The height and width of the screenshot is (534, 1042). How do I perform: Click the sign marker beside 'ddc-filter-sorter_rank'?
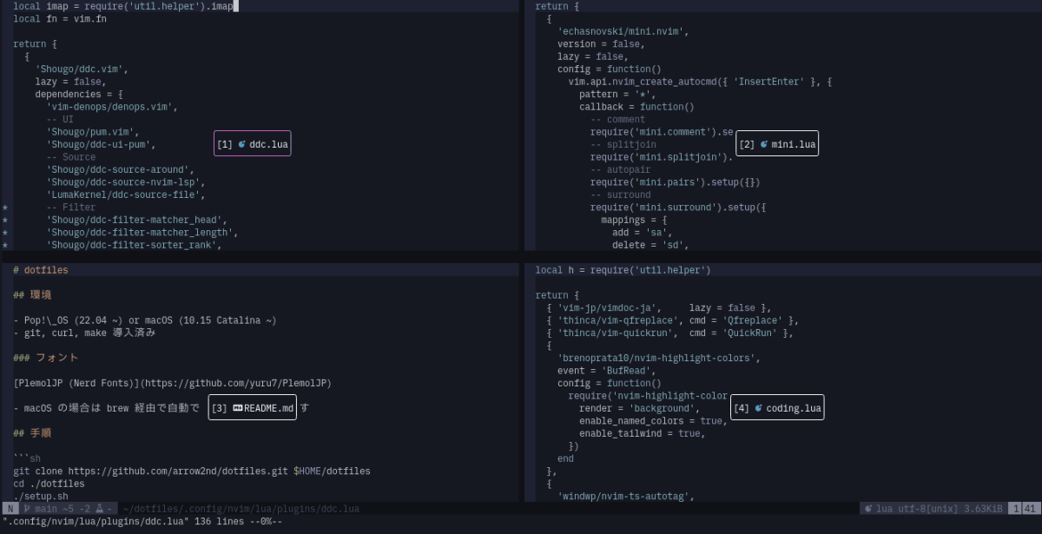point(5,246)
